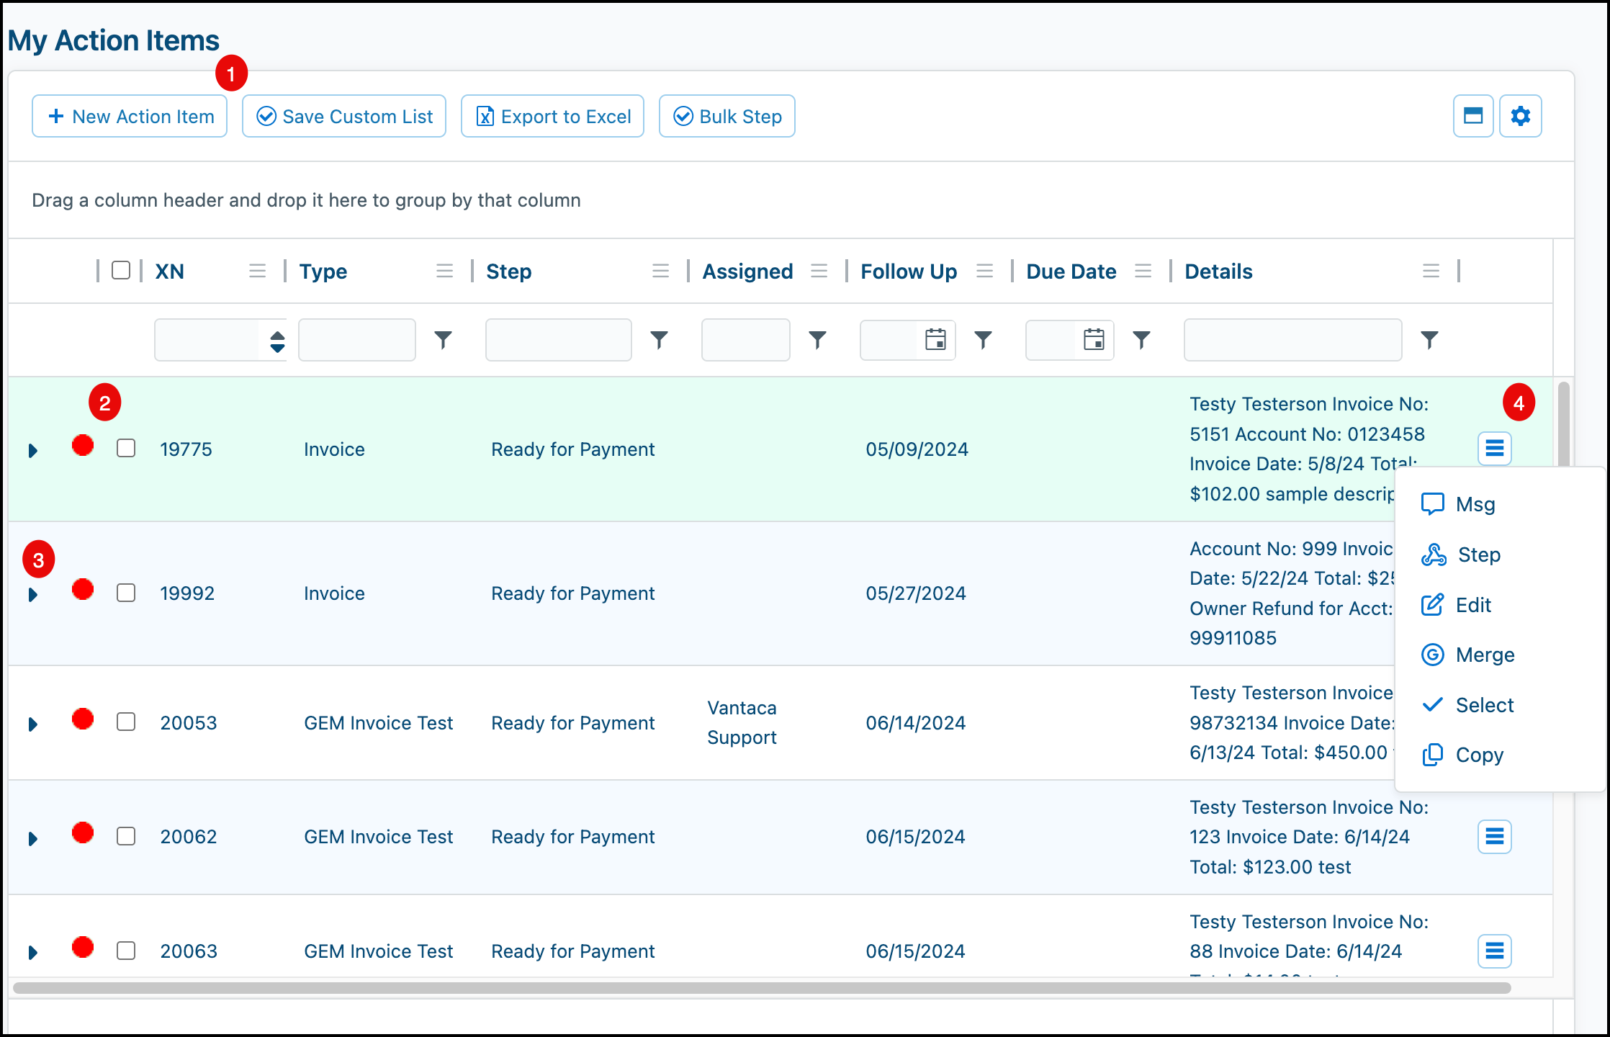Viewport: 1610px width, 1037px height.
Task: Click the Details filter input field
Action: (x=1293, y=340)
